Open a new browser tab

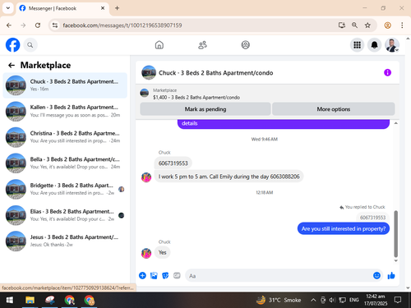(x=117, y=8)
